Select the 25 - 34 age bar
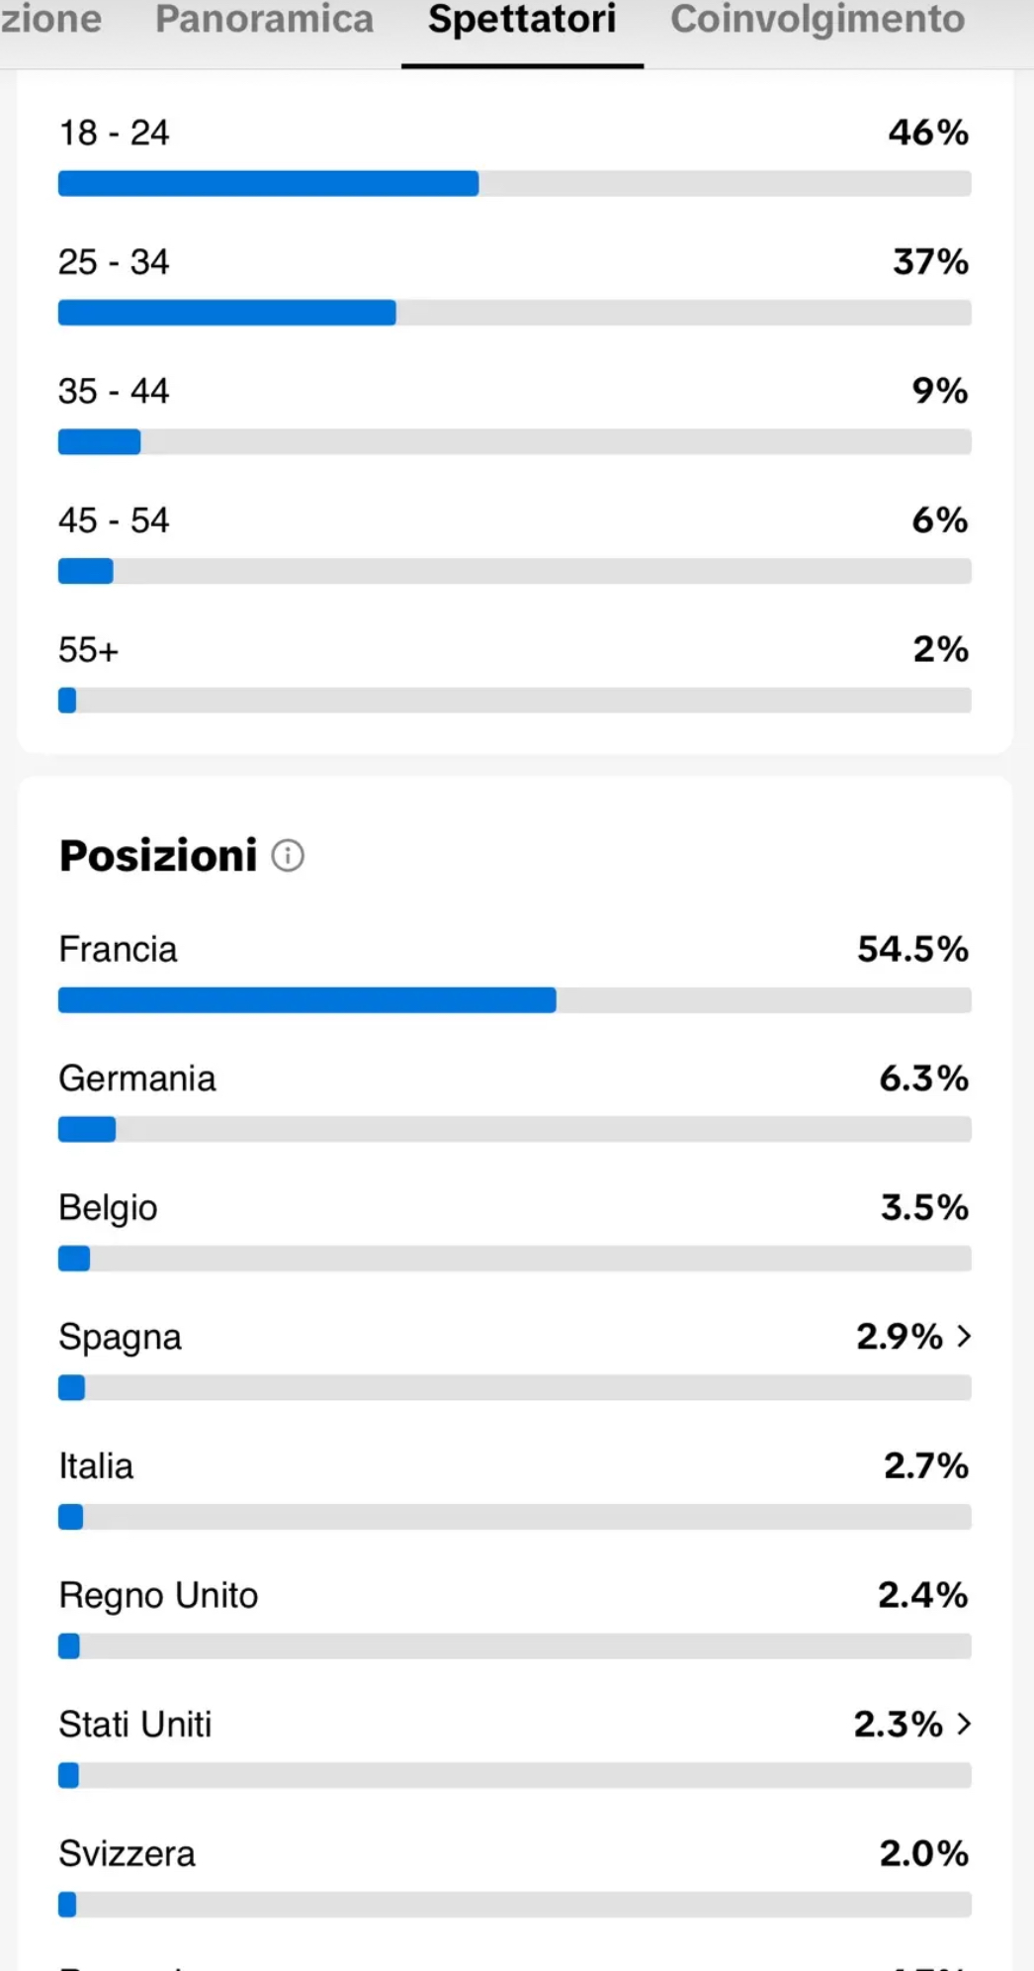 (x=515, y=313)
